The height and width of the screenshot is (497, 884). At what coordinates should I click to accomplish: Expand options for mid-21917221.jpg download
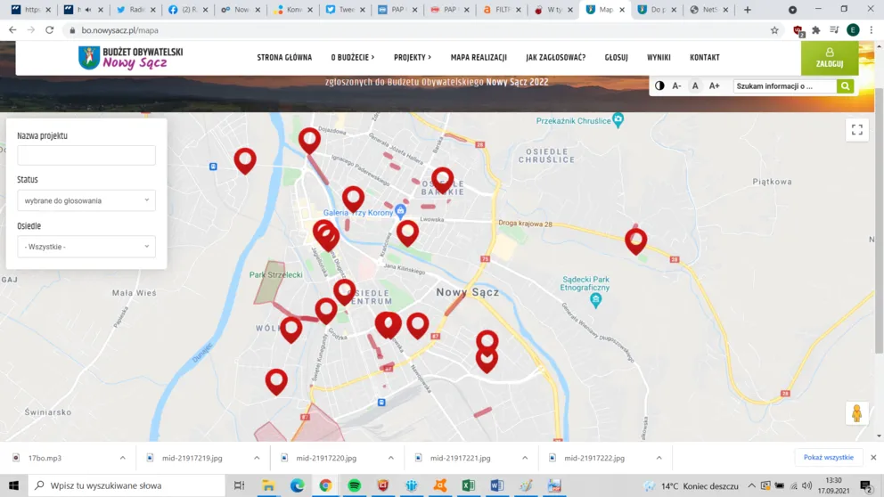525,458
